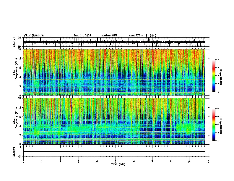The width and height of the screenshot is (234, 181).
Task: Click the log PSD label beside ch.1 colorbar
Action: [221, 77]
